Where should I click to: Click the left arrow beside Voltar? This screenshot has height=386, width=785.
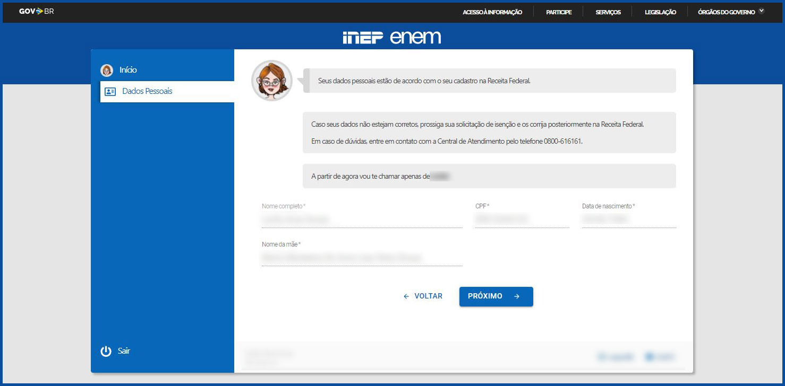(406, 296)
